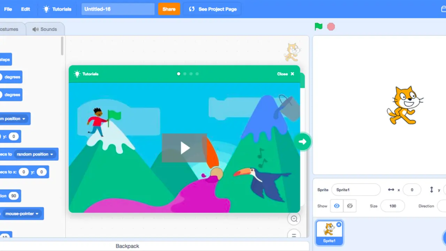Click the green flag to run project
Viewport: 446px width, 251px height.
(318, 26)
